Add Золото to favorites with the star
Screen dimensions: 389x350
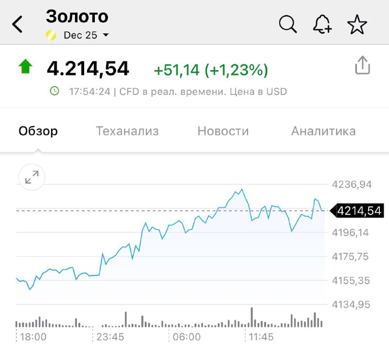tap(357, 24)
